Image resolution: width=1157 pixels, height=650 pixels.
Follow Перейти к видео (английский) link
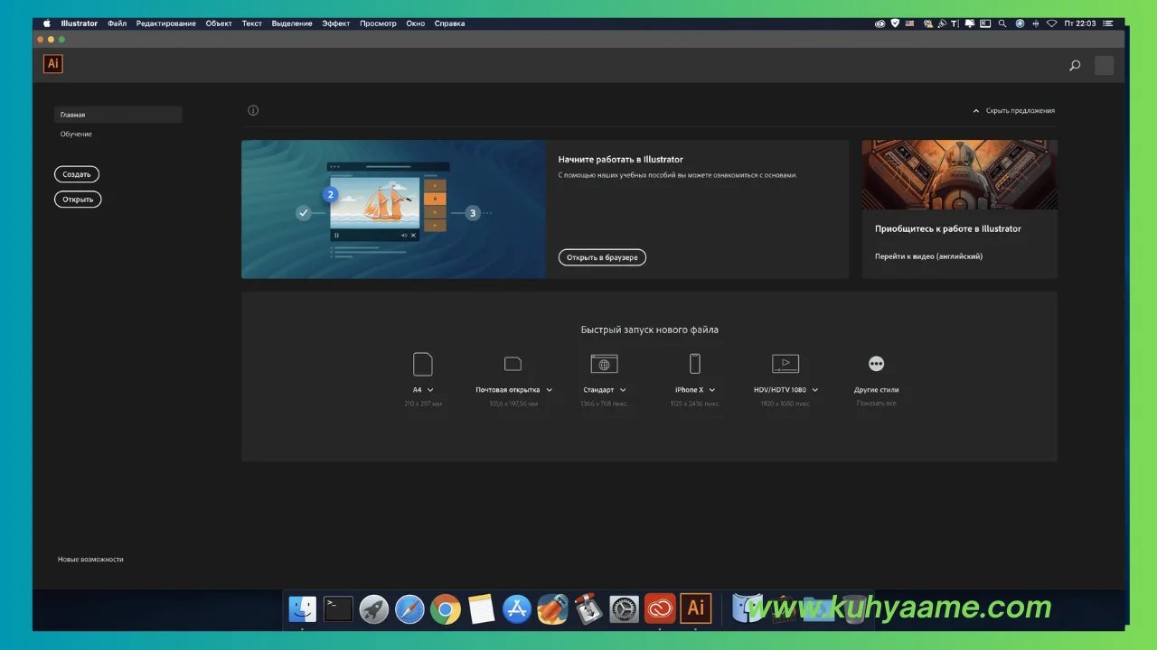pyautogui.click(x=928, y=256)
